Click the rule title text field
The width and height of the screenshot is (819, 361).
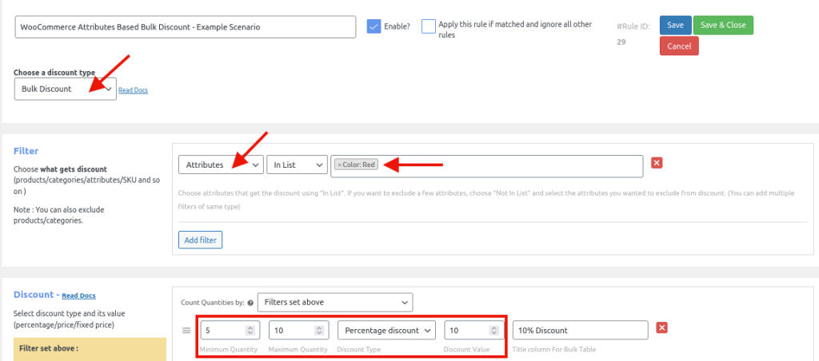click(185, 26)
